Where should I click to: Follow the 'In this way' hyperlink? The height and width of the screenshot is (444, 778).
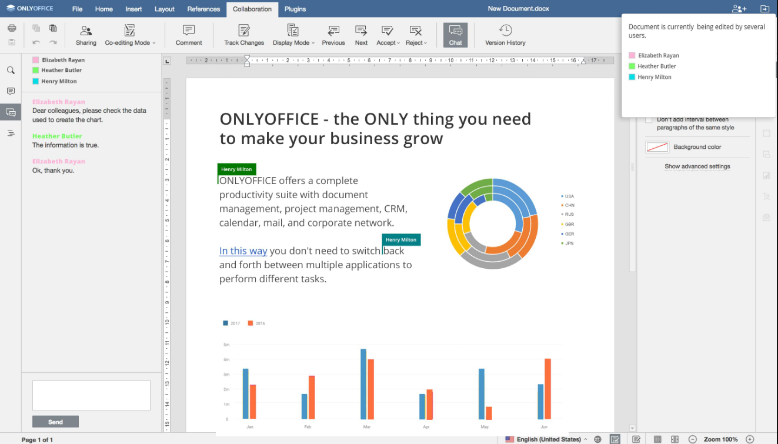click(243, 251)
